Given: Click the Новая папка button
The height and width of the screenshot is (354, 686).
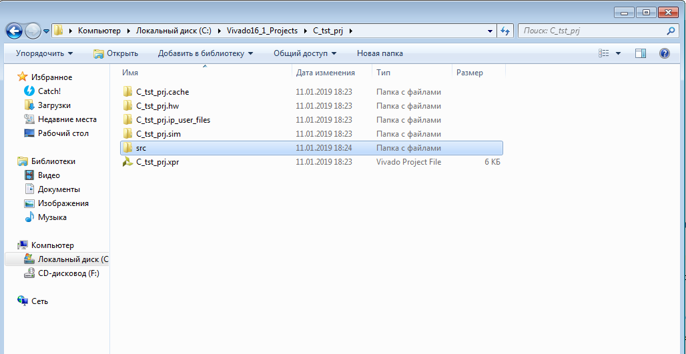Looking at the screenshot, I should tap(380, 53).
